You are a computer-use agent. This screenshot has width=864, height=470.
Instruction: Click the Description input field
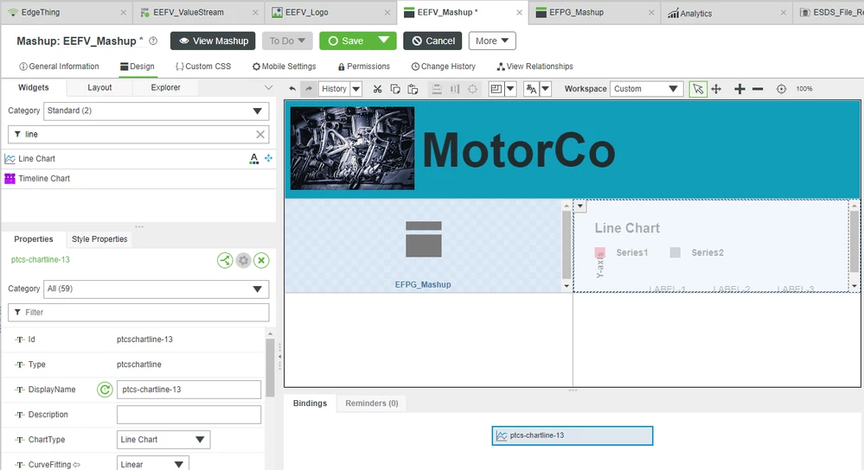pos(189,415)
